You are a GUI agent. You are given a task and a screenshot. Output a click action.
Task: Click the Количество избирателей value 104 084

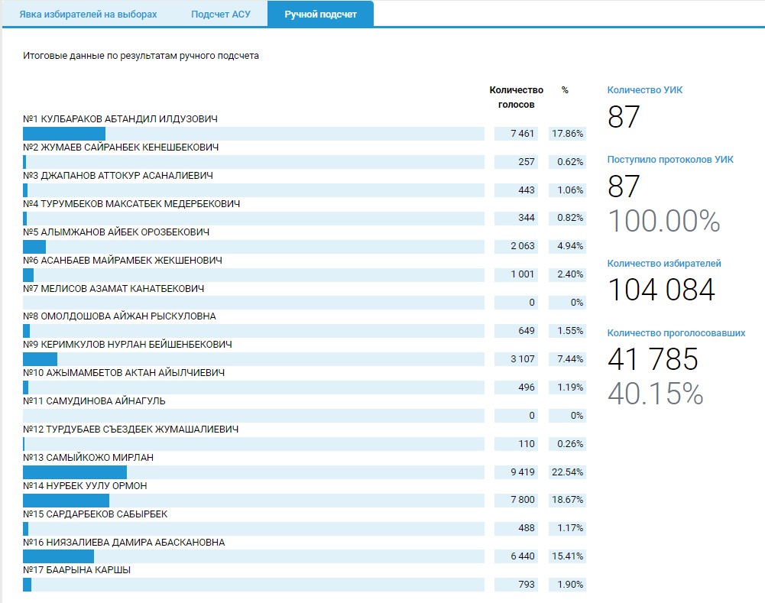click(x=661, y=290)
